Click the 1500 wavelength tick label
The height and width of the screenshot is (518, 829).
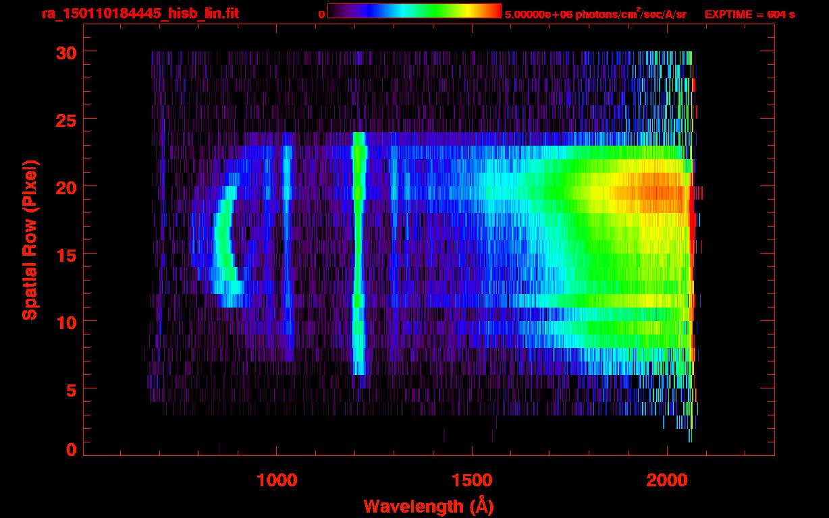click(x=472, y=480)
